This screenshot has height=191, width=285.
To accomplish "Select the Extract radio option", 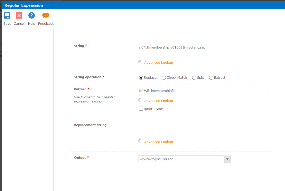I will [x=211, y=78].
